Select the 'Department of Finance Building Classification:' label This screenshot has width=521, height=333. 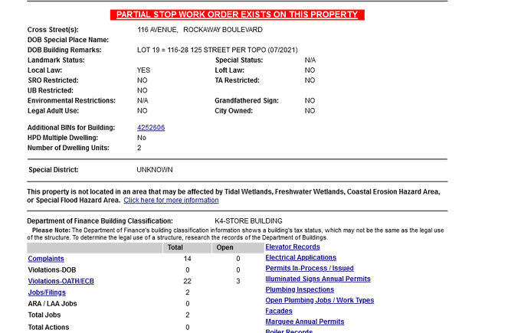[100, 221]
